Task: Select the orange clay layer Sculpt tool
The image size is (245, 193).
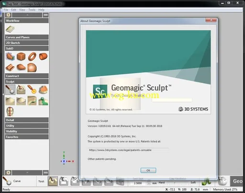Action: click(x=43, y=90)
